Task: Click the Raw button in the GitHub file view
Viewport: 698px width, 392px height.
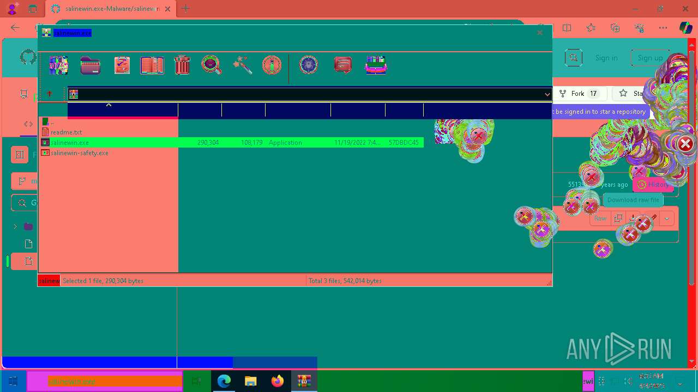Action: (600, 218)
